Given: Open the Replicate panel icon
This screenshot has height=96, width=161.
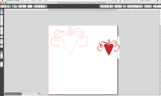Looking at the screenshot, I should click(x=142, y=6).
